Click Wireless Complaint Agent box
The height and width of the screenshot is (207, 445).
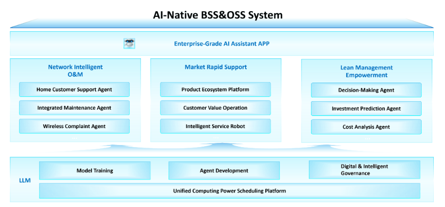74,126
